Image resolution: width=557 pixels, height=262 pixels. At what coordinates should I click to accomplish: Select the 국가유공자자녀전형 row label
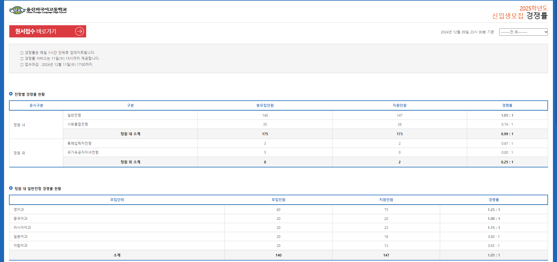(x=83, y=152)
